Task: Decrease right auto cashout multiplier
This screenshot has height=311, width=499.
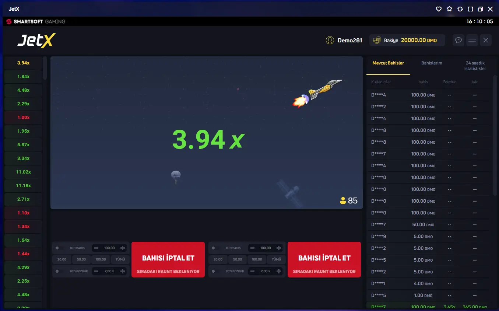Action: click(252, 271)
